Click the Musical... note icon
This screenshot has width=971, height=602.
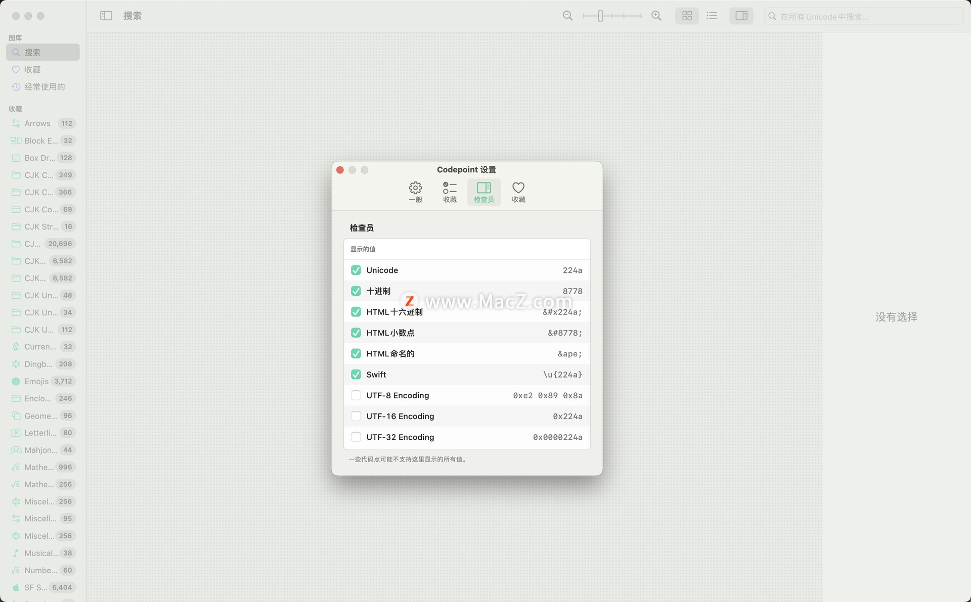click(x=16, y=553)
